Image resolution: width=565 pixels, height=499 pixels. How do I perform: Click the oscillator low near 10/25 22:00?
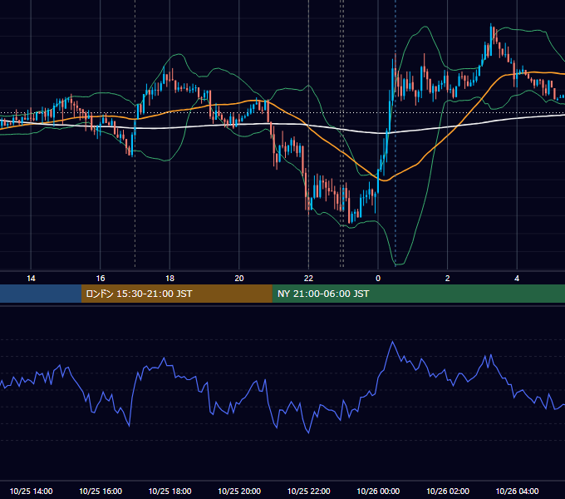[309, 432]
